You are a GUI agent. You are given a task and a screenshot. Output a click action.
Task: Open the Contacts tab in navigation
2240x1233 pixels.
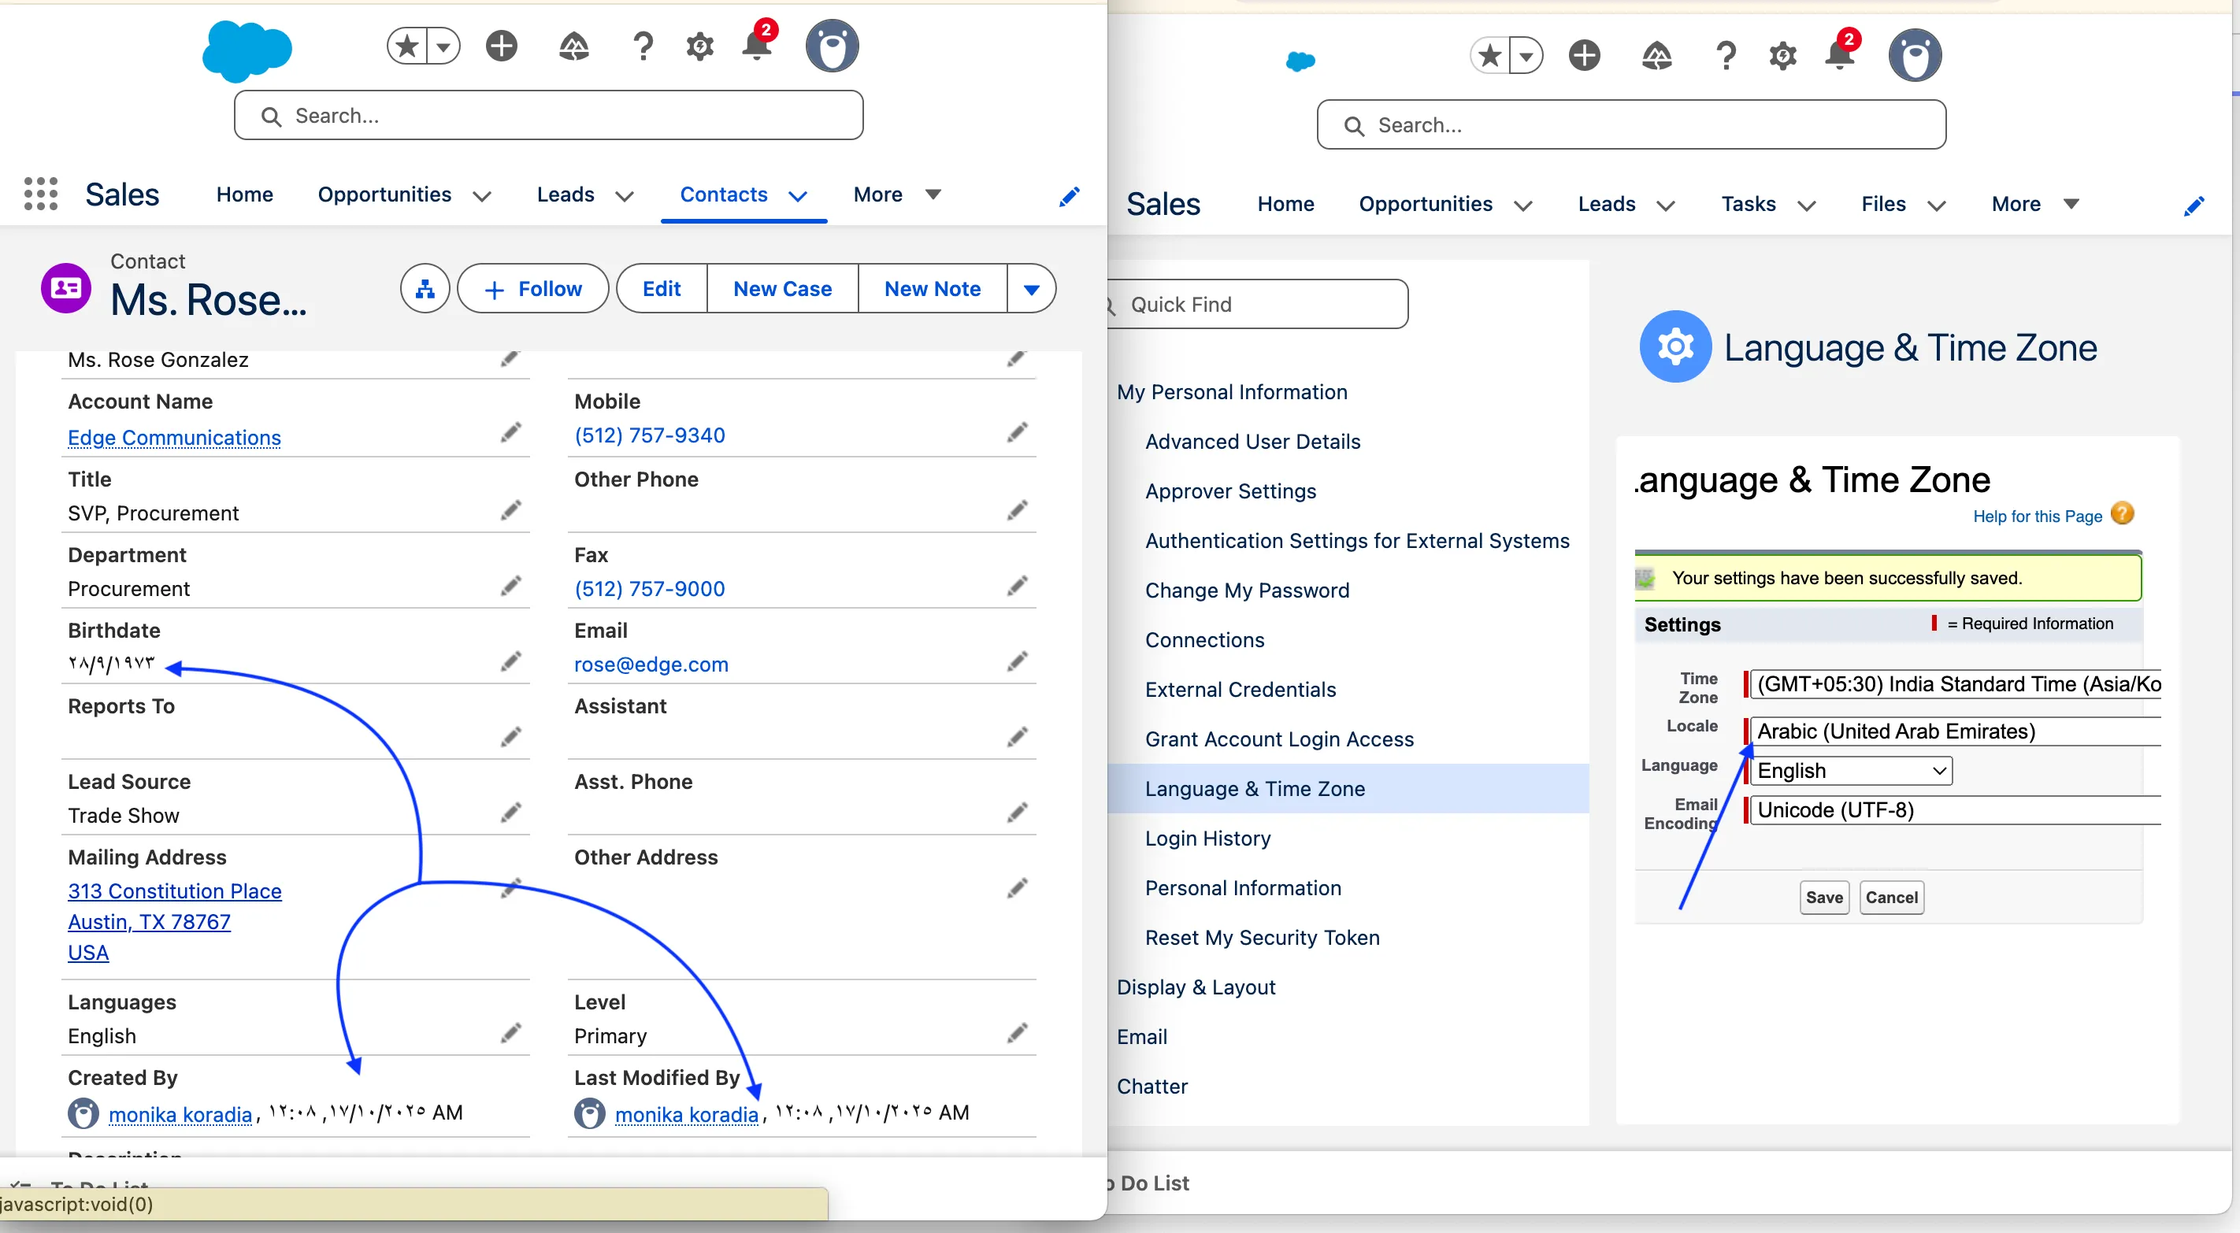[x=724, y=194]
